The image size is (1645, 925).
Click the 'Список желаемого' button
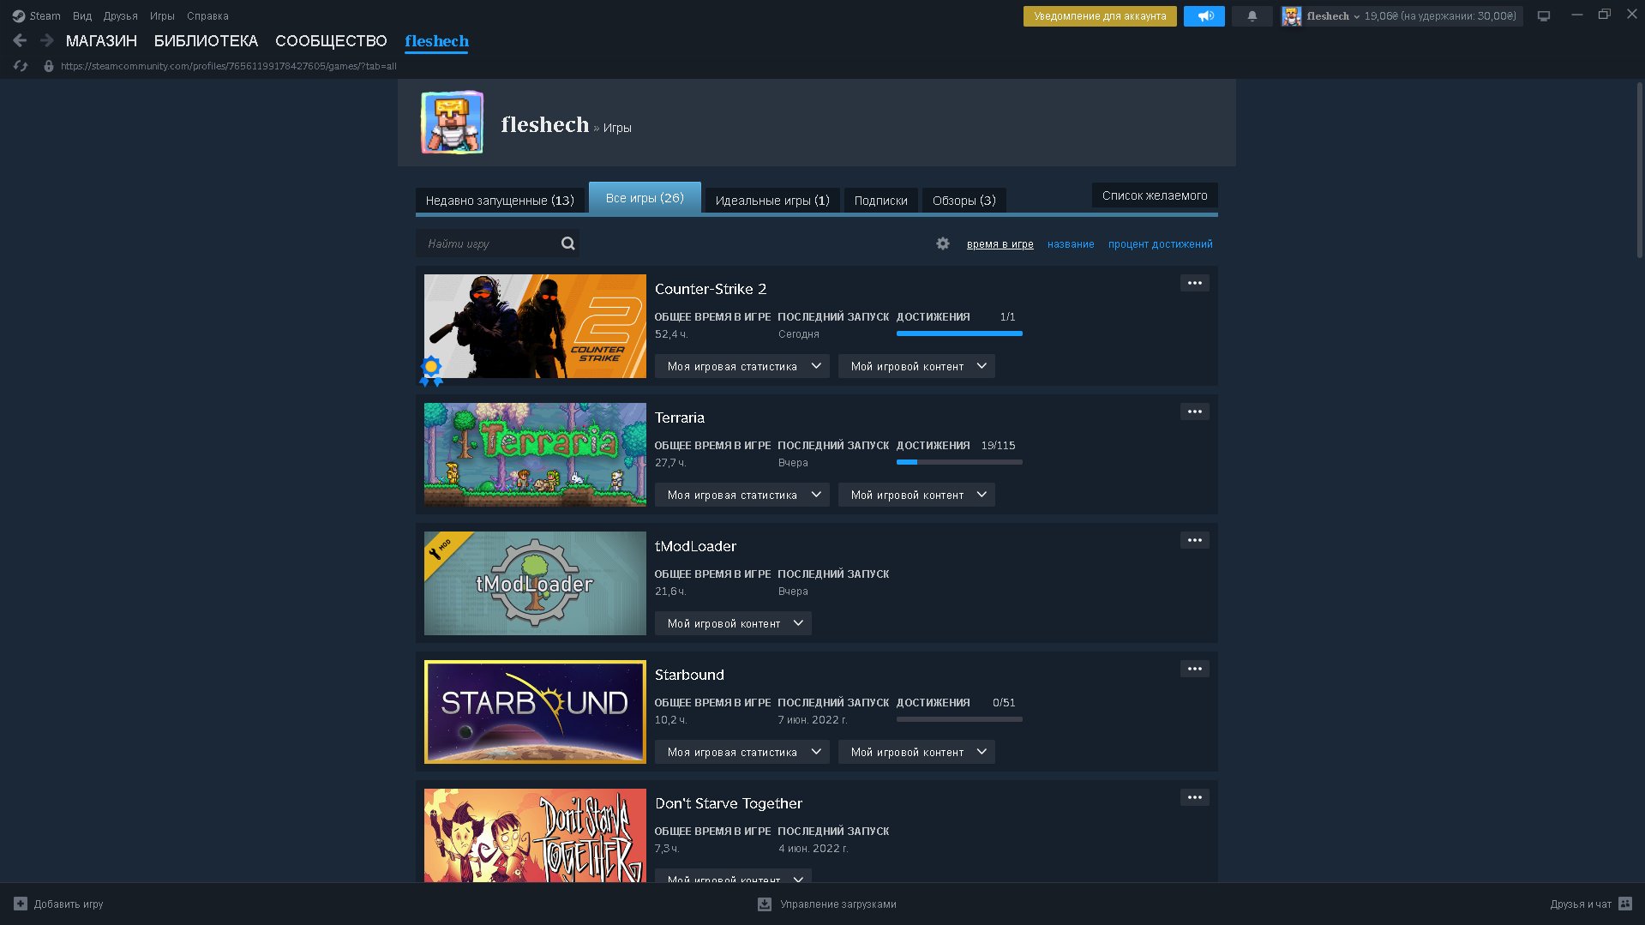1154,195
